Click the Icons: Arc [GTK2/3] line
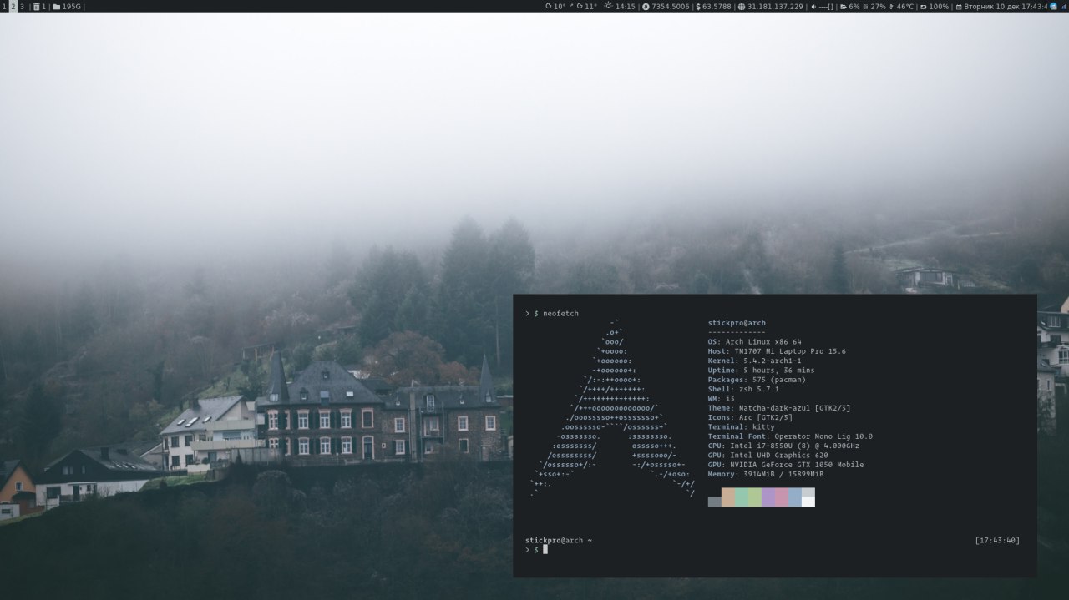The height and width of the screenshot is (600, 1069). (750, 417)
